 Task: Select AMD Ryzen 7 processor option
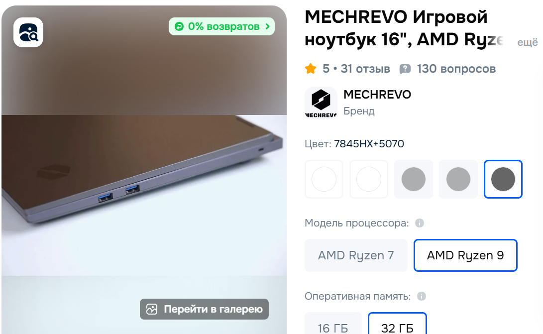click(x=356, y=255)
